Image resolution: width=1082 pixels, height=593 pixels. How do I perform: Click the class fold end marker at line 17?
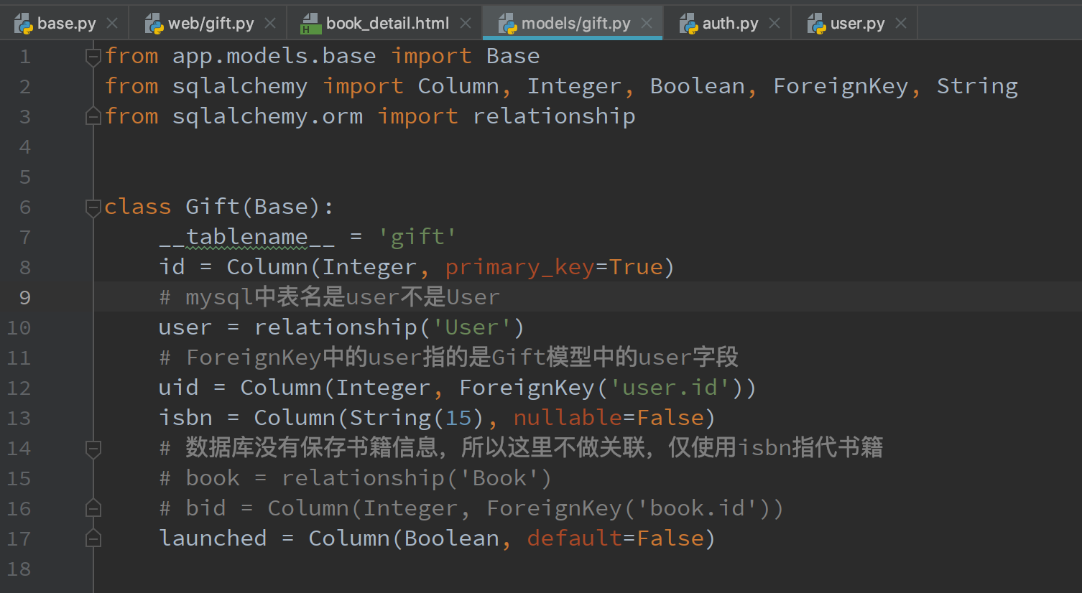point(93,538)
